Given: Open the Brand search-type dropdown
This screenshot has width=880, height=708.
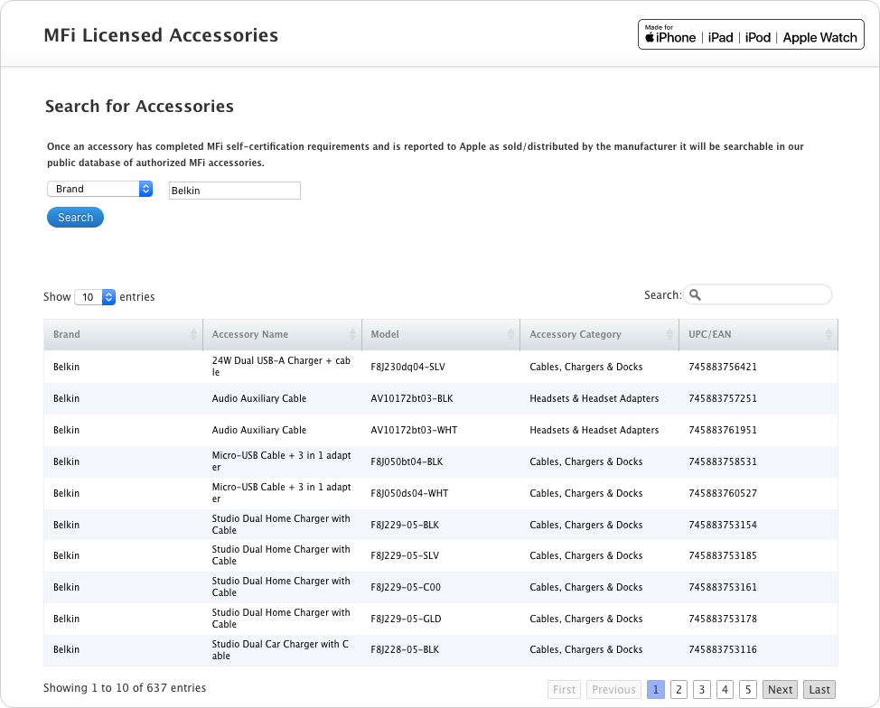Looking at the screenshot, I should pyautogui.click(x=99, y=189).
